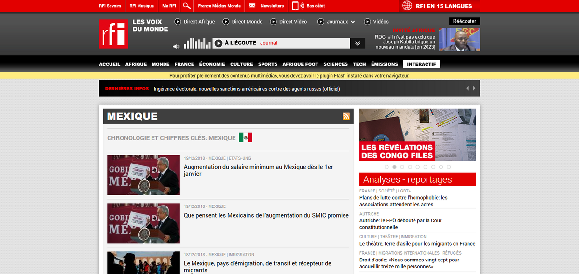Show previous Dernières infos headline arrow
This screenshot has height=274, width=579.
467,88
